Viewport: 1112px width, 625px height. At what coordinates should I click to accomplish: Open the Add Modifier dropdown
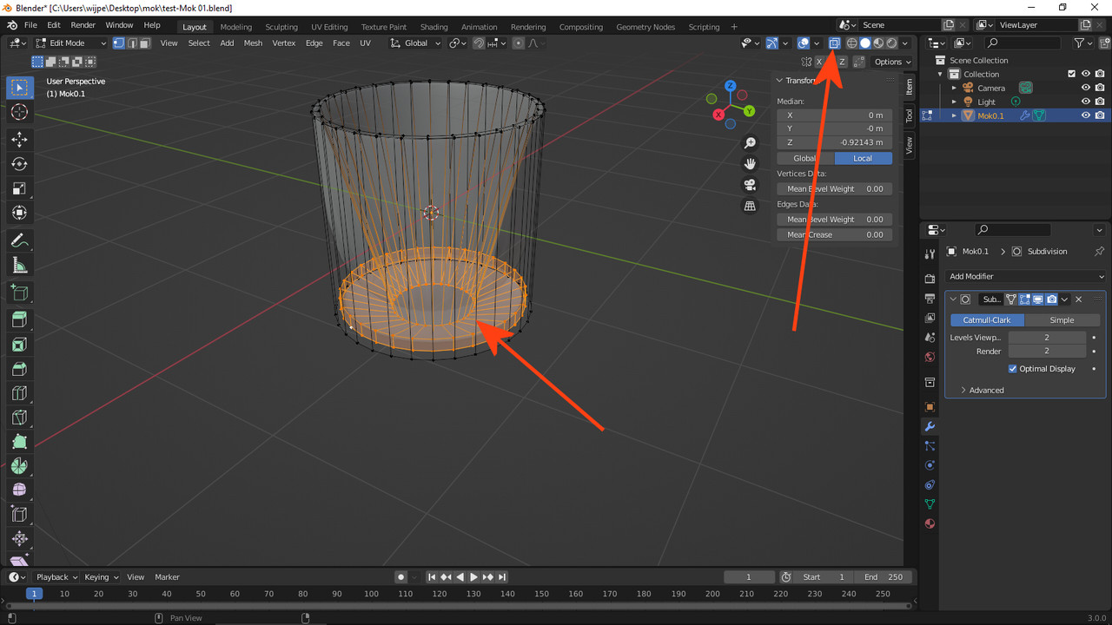(1025, 276)
